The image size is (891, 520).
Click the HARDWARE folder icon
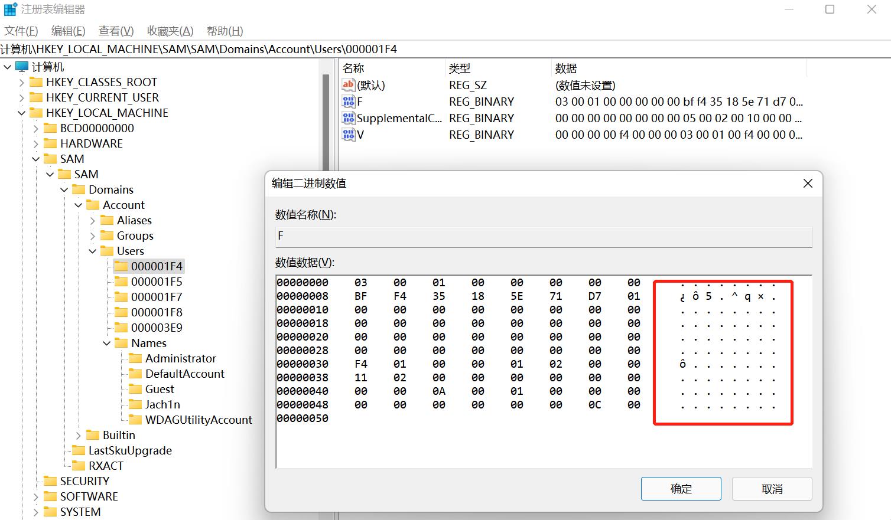coord(50,143)
